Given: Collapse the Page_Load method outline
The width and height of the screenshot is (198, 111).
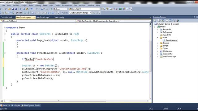Looking at the screenshot, I should pos(5,40).
